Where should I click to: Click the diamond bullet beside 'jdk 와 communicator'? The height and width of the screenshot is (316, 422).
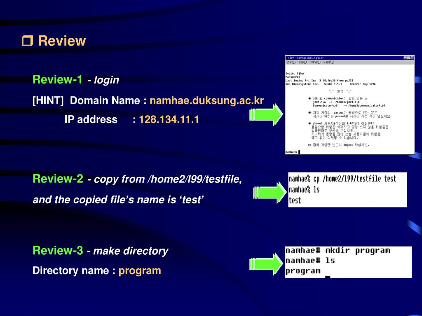310,98
